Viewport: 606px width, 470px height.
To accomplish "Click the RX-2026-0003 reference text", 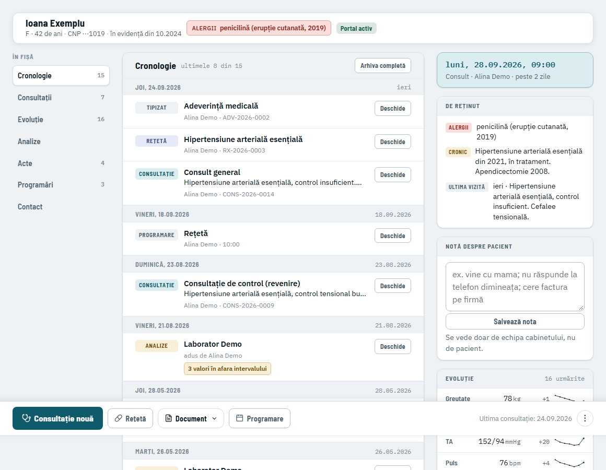I will click(244, 150).
